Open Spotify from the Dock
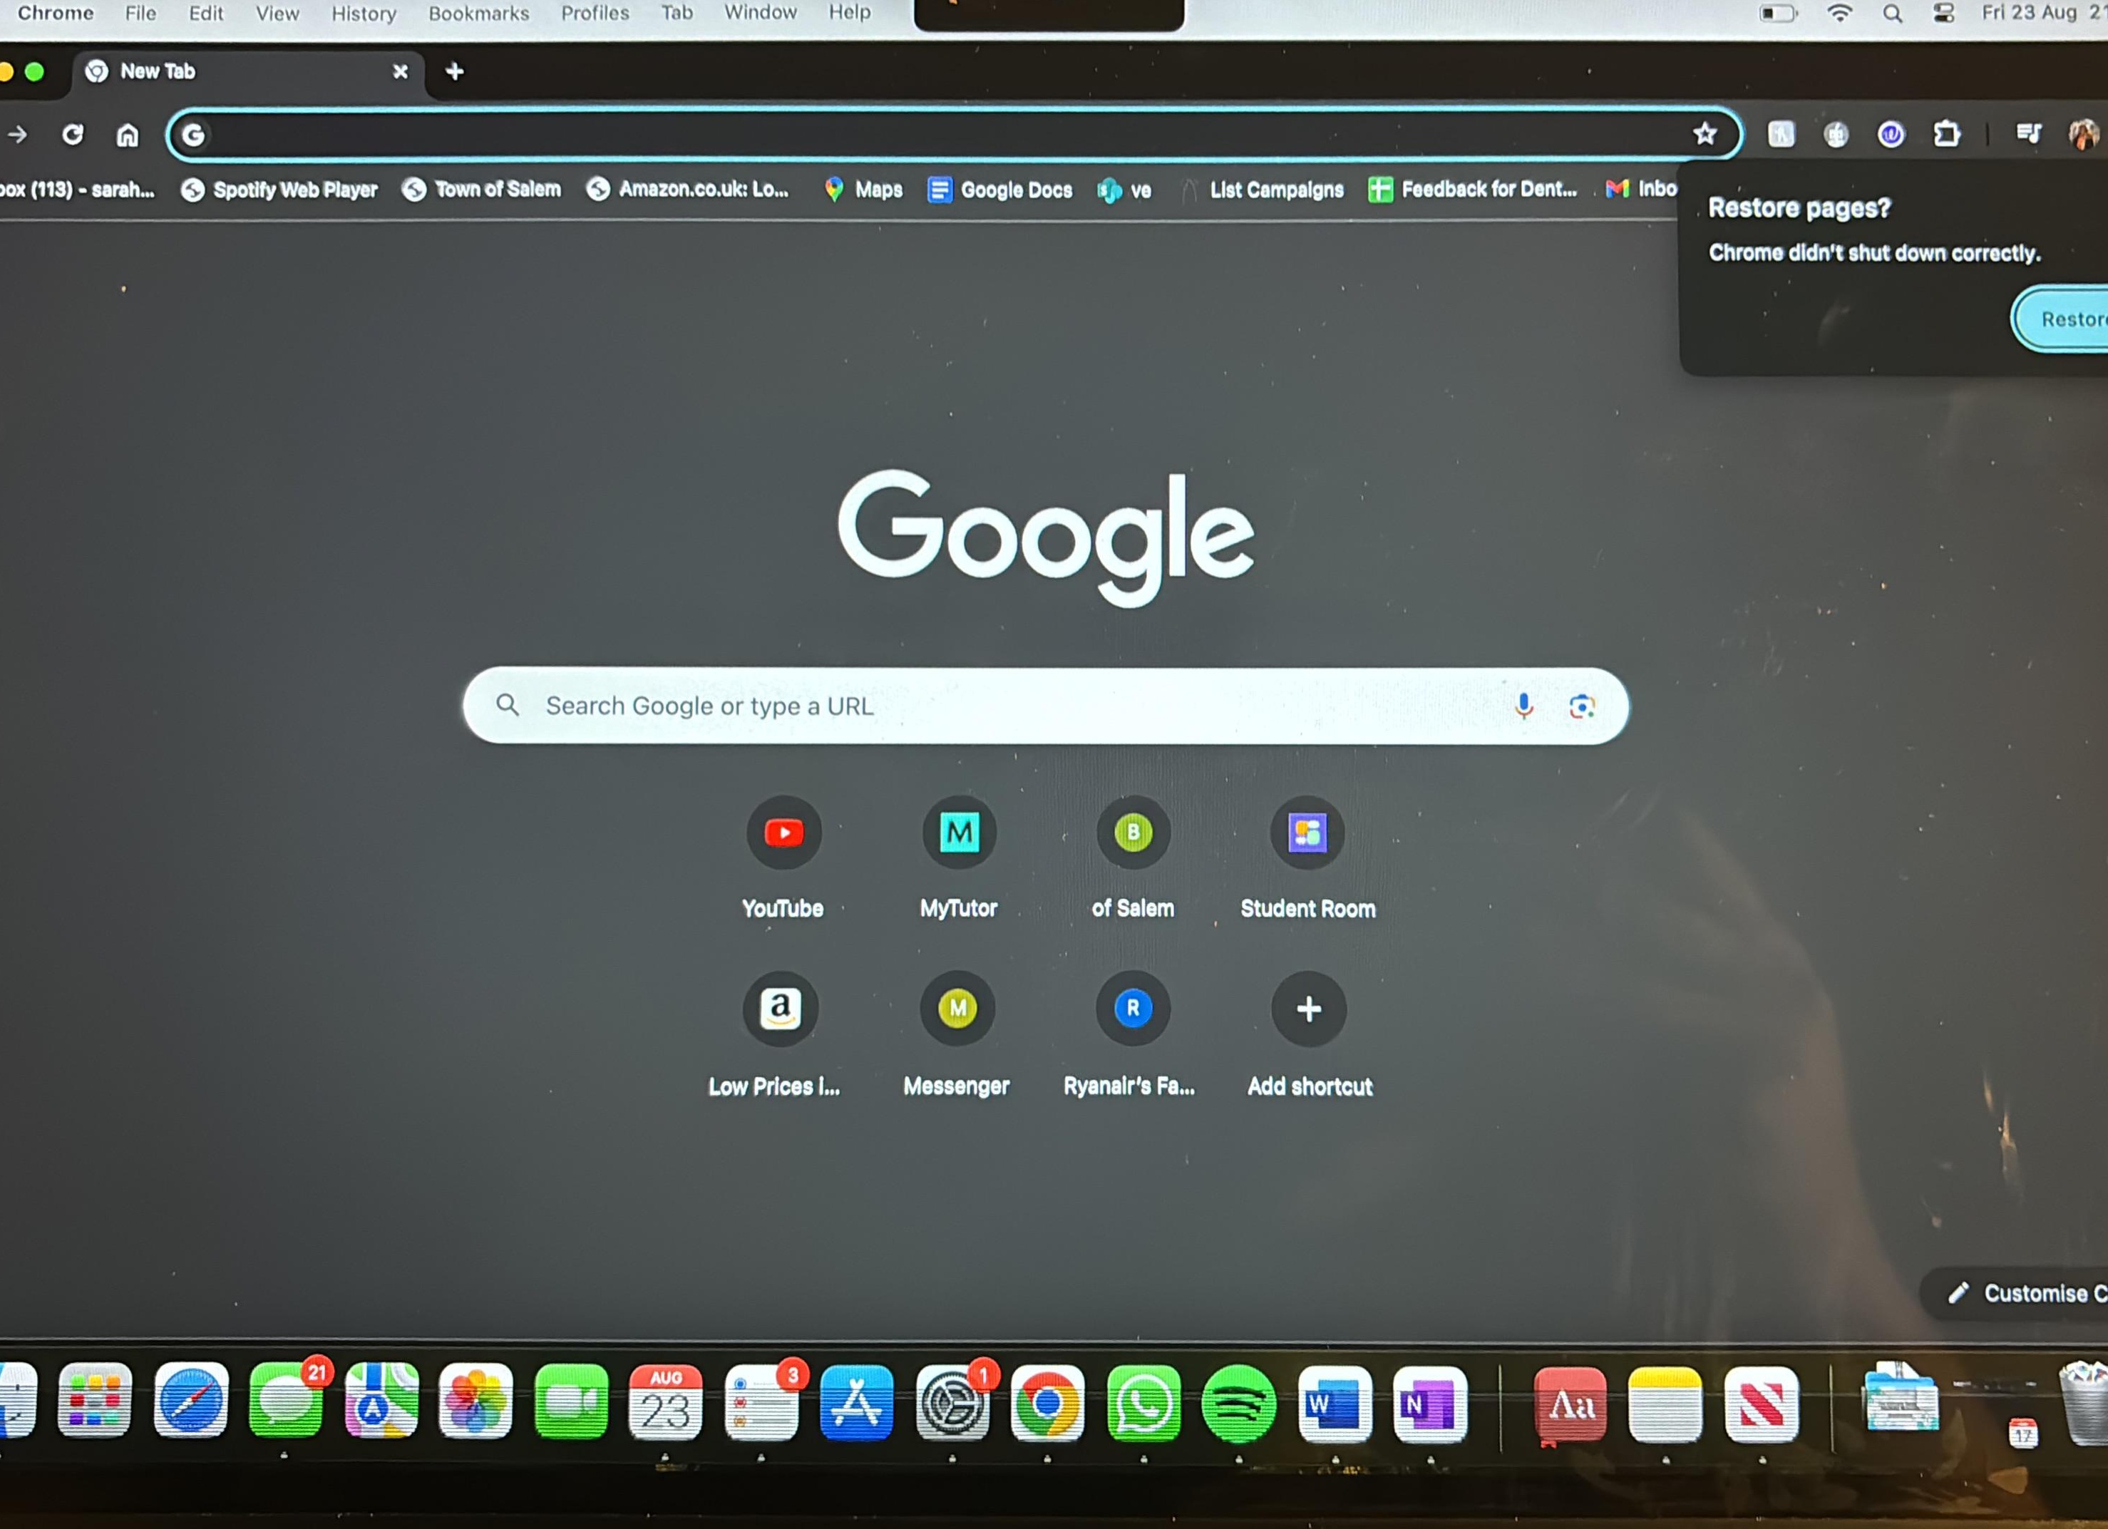Image resolution: width=2108 pixels, height=1529 pixels. pos(1239,1404)
